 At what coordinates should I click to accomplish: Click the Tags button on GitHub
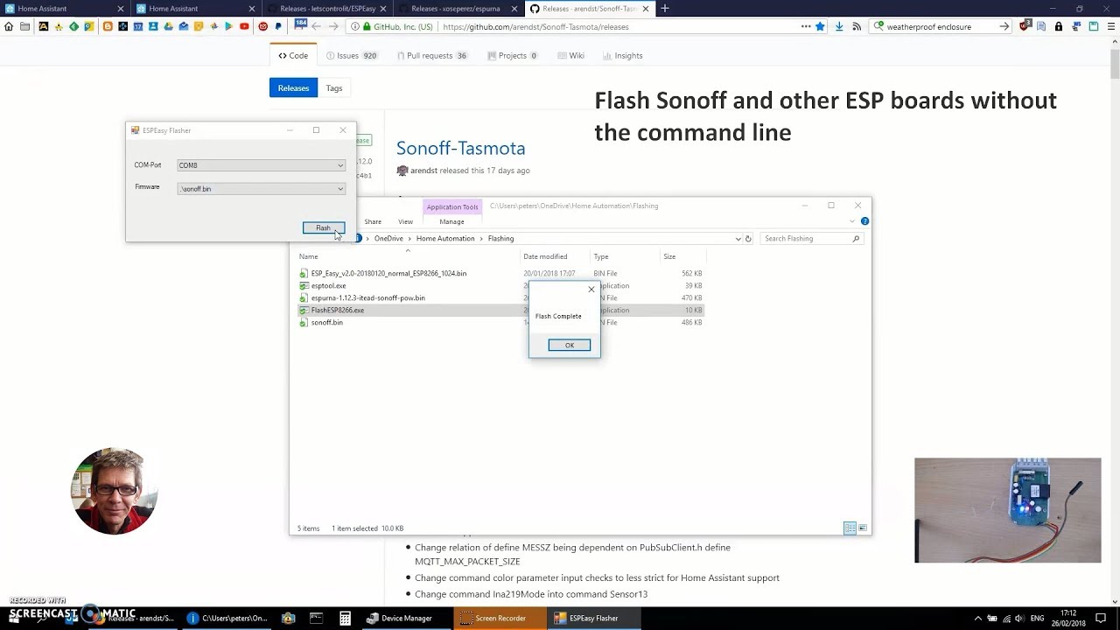(334, 88)
